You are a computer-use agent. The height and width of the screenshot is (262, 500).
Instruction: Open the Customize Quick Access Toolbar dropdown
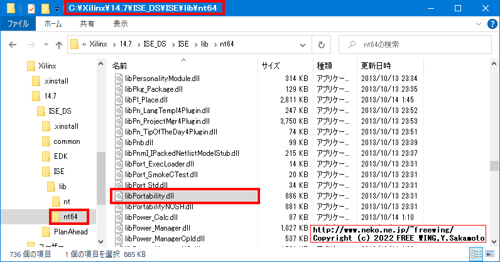click(x=57, y=9)
